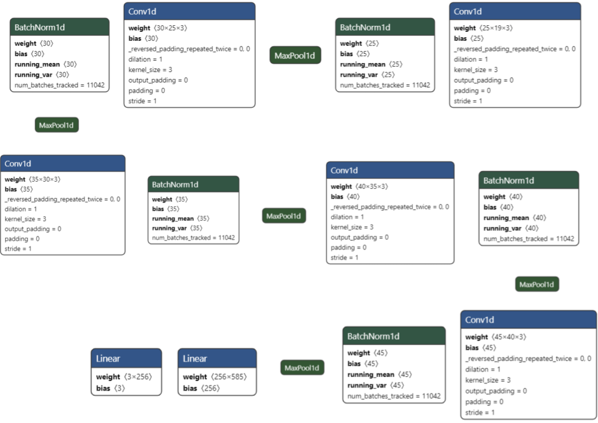Select the MaxPool1d node left of BatchNorm1d ⟨25⟩
Viewport: 598px width, 423px height.
[295, 55]
